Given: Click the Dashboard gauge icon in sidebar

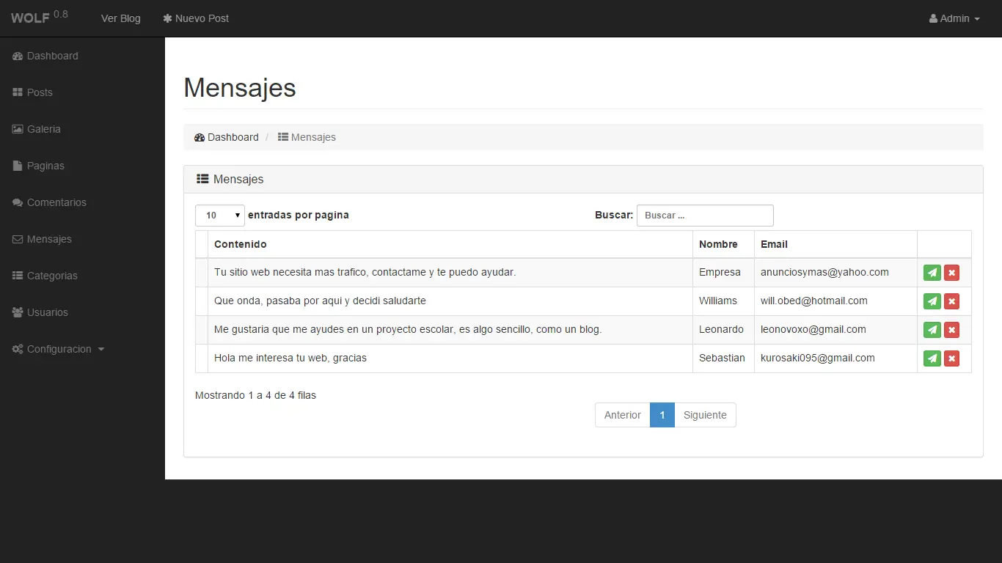Looking at the screenshot, I should 18,56.
